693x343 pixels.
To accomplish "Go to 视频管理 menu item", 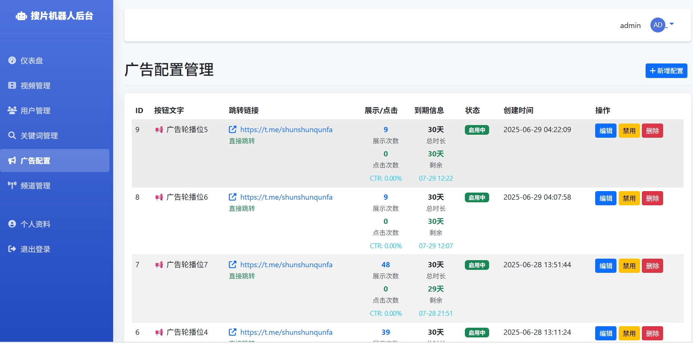I will (x=35, y=85).
